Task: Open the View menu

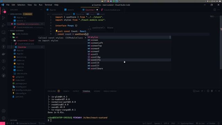Action: coord(29,5)
